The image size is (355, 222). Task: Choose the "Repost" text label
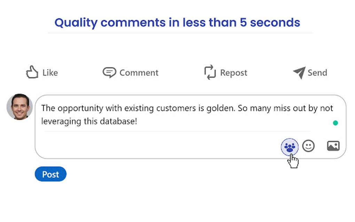click(x=234, y=73)
